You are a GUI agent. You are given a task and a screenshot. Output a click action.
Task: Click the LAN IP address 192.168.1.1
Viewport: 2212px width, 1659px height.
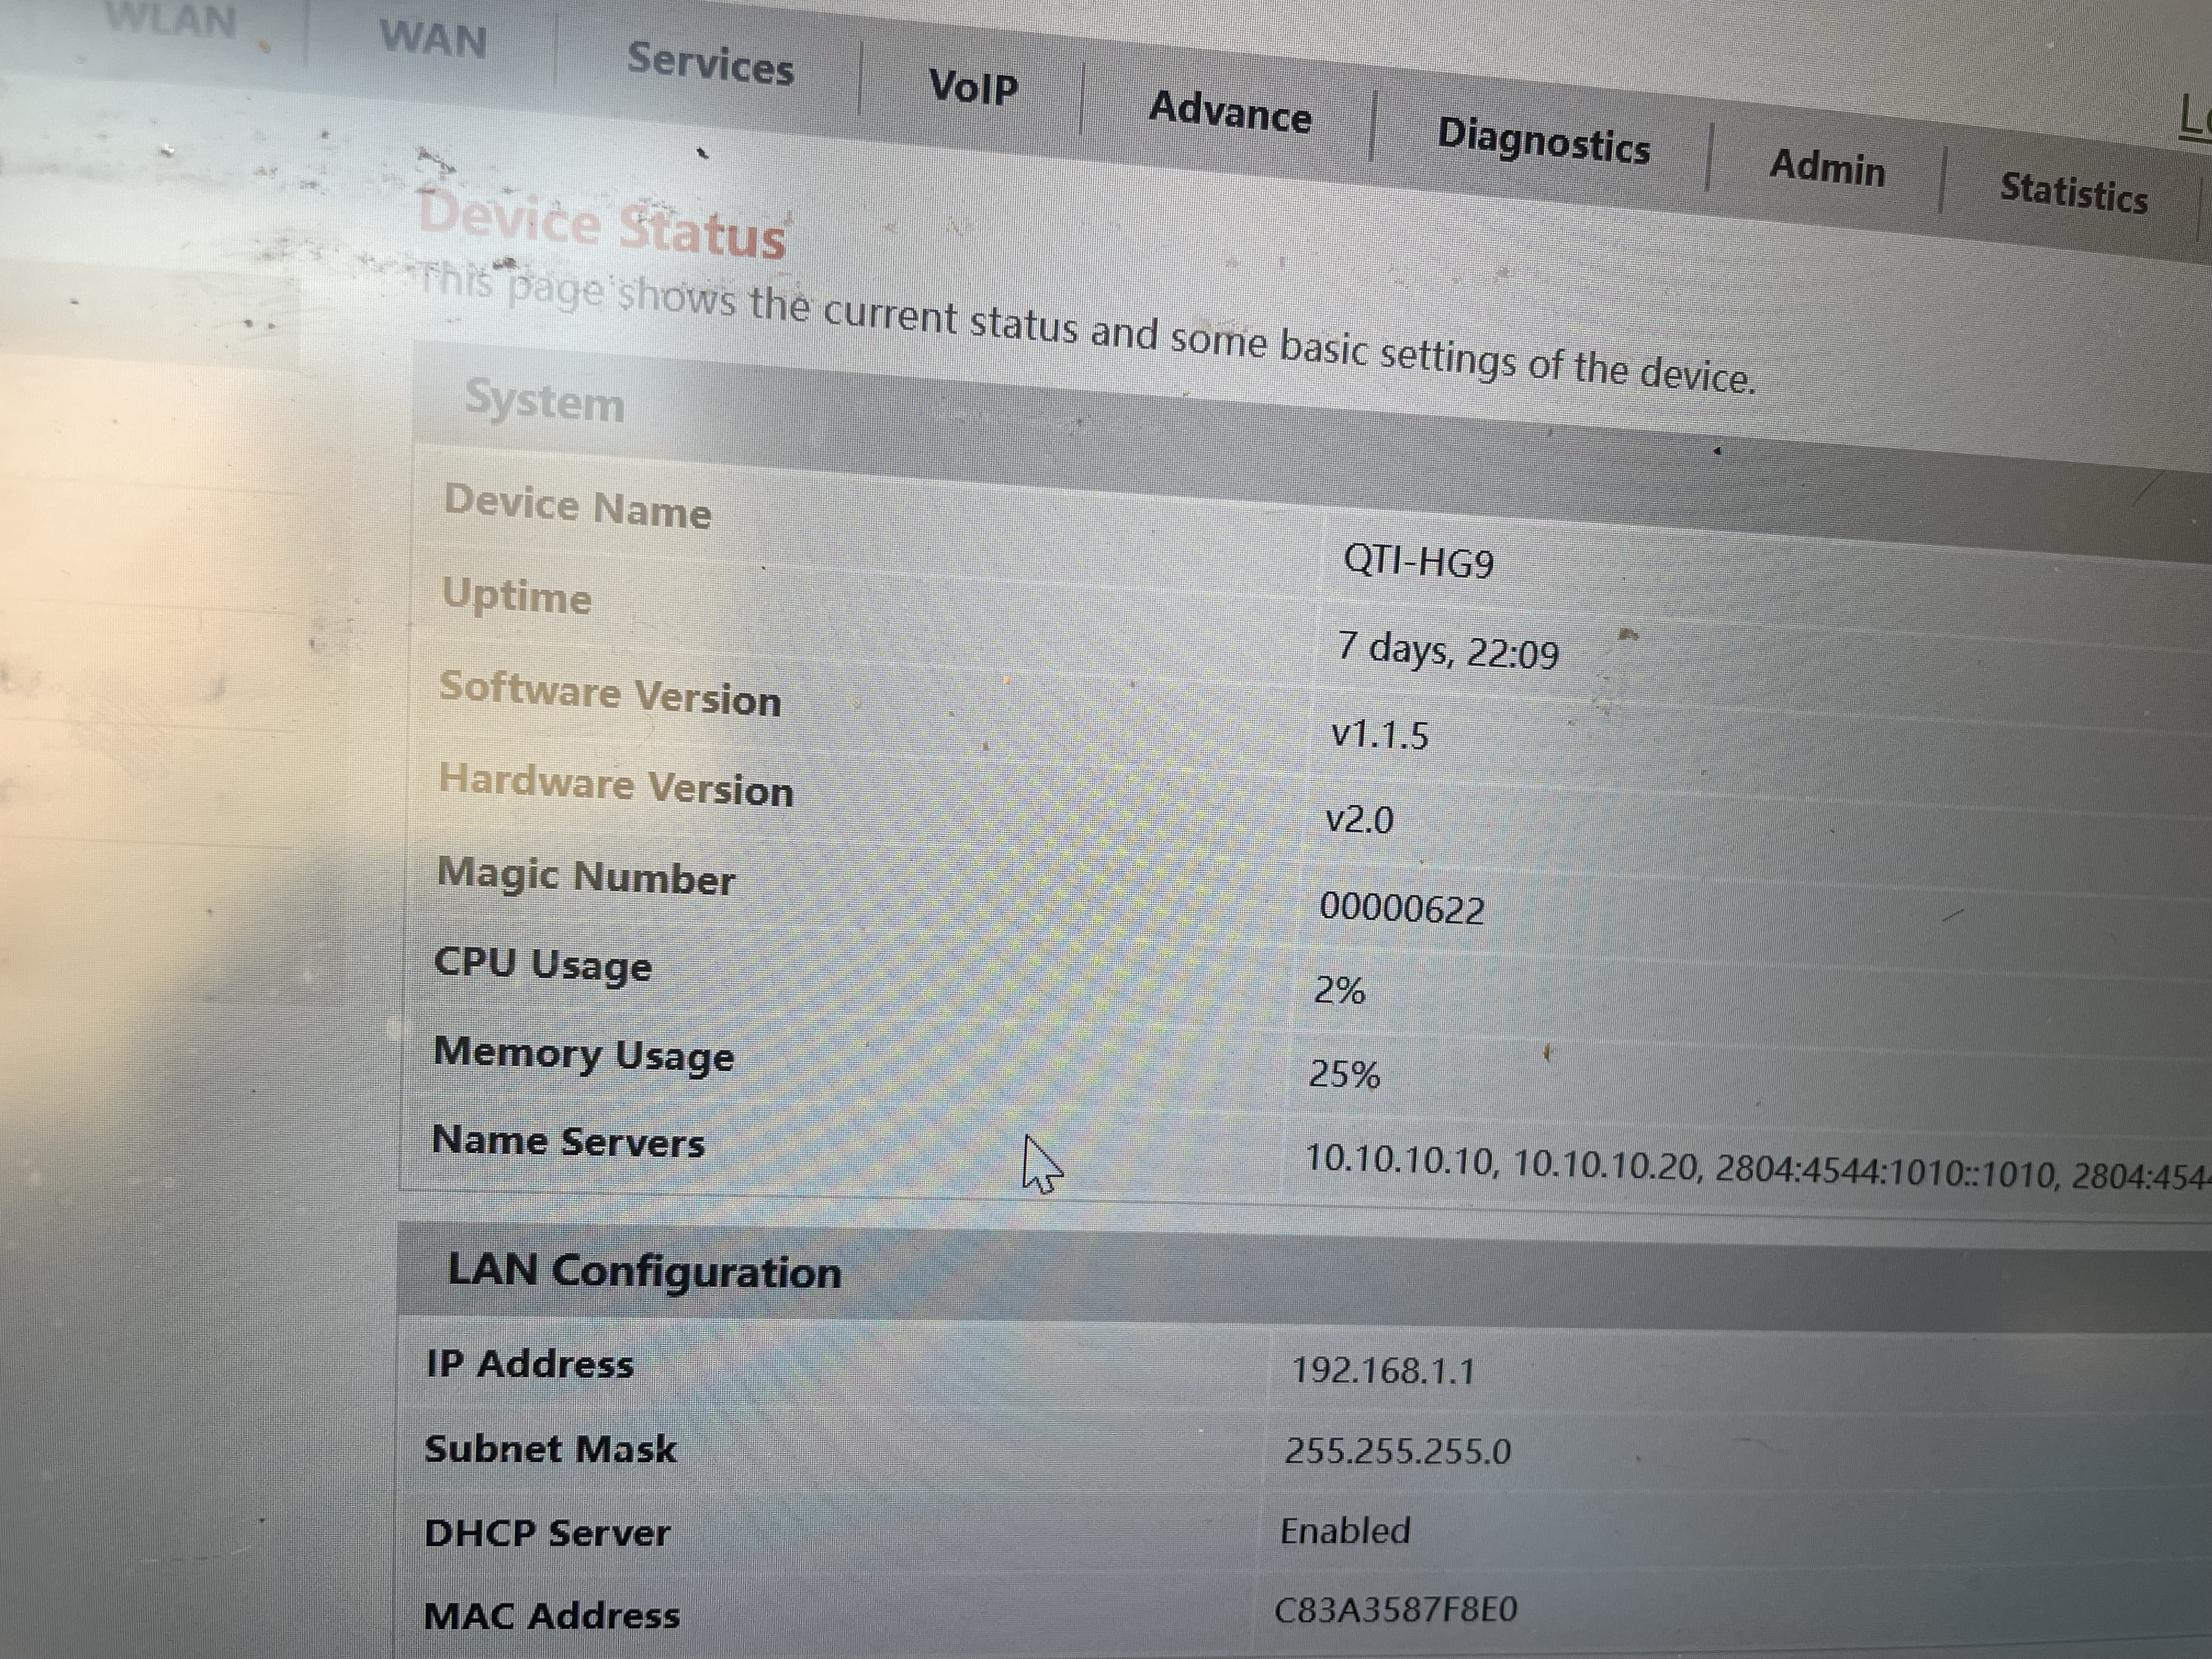pyautogui.click(x=1383, y=1370)
